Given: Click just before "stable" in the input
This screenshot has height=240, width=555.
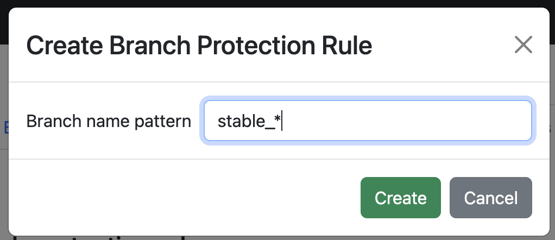Looking at the screenshot, I should click(x=218, y=121).
